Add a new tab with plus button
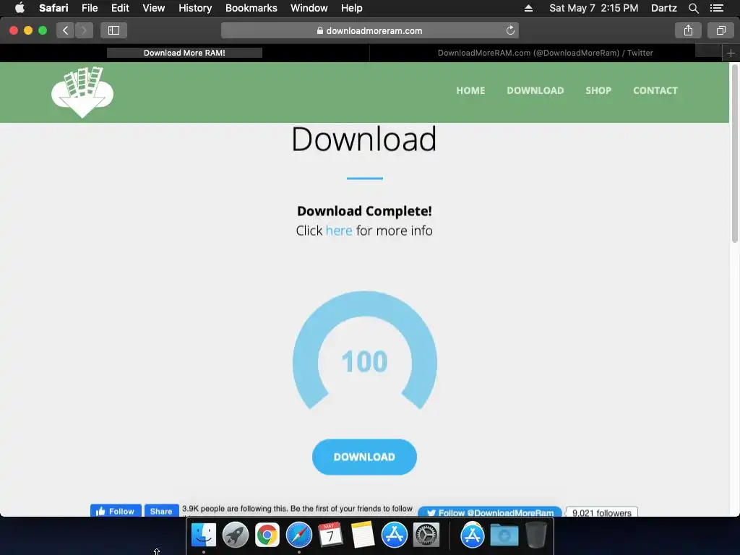The image size is (740, 555). 731,53
